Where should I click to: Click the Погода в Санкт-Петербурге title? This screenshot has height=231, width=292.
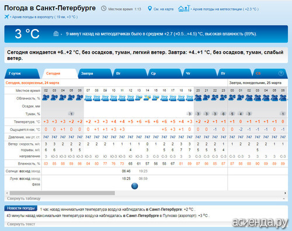coord(50,8)
